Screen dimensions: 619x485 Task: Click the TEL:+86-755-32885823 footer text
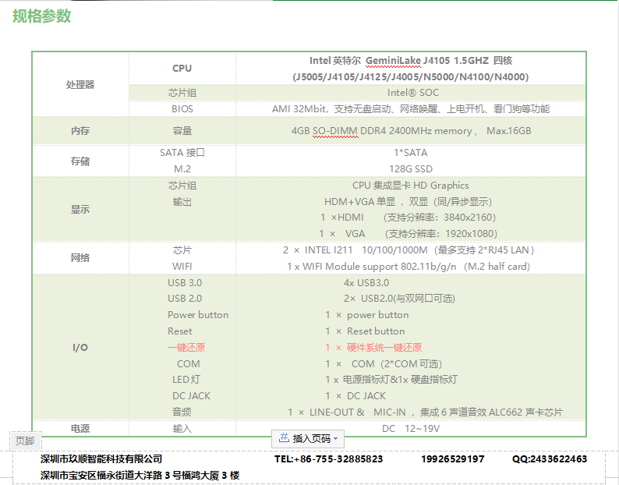[328, 459]
